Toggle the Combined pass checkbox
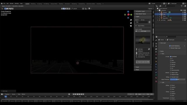 (x=171, y=57)
